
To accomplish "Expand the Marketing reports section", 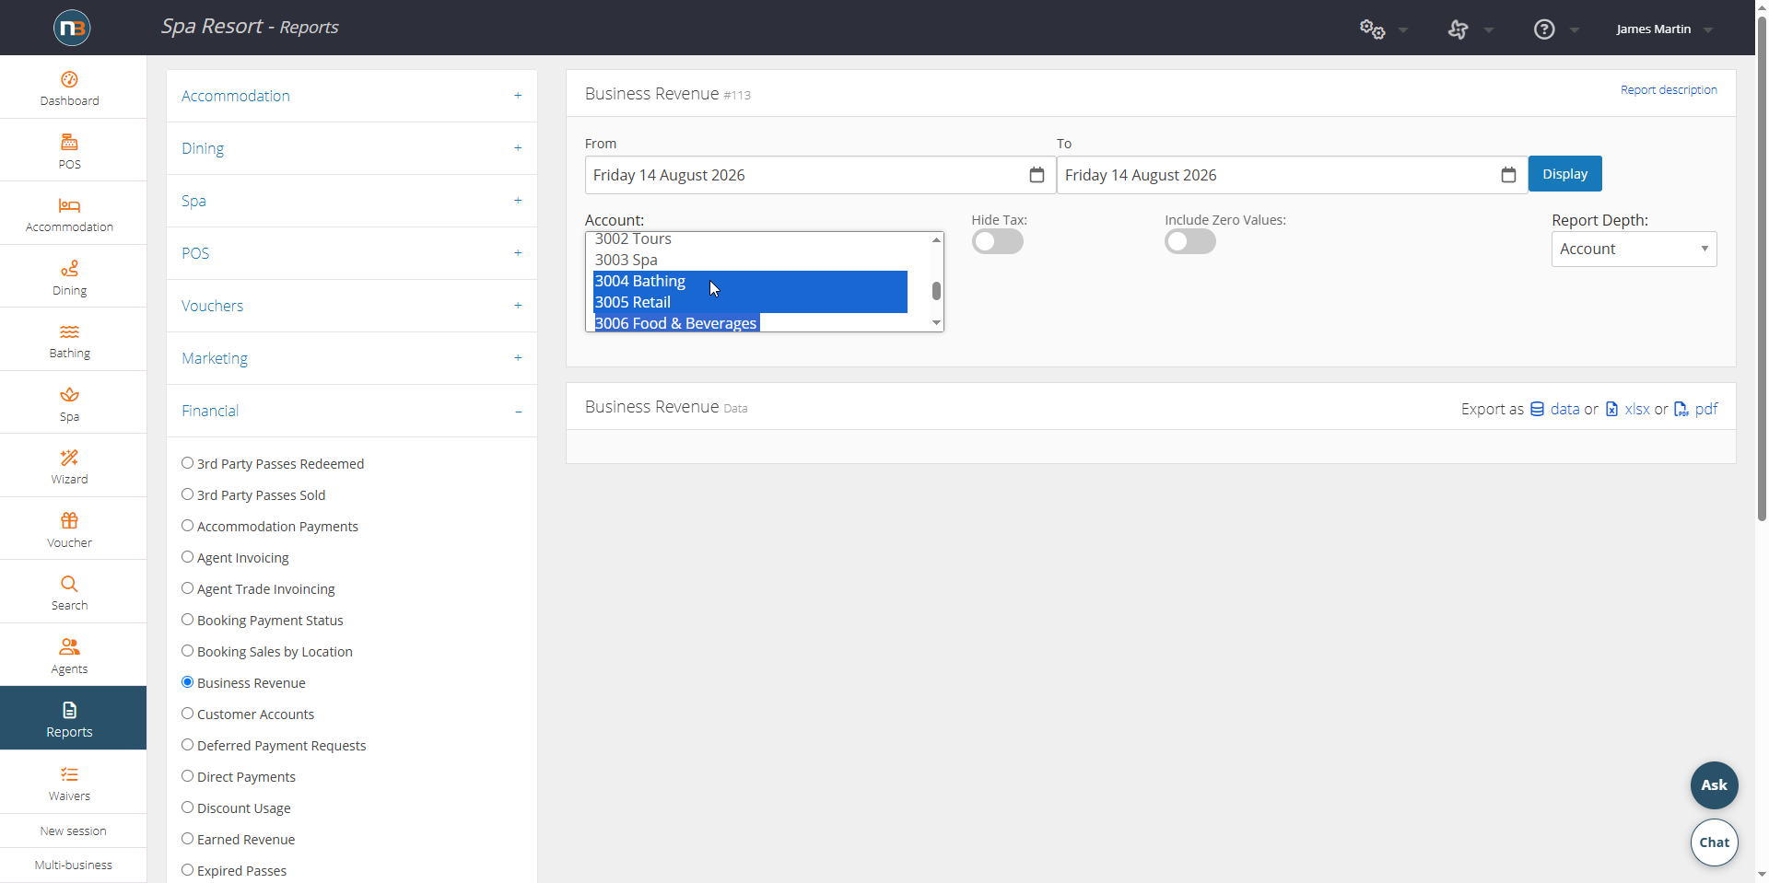I will click(x=352, y=358).
